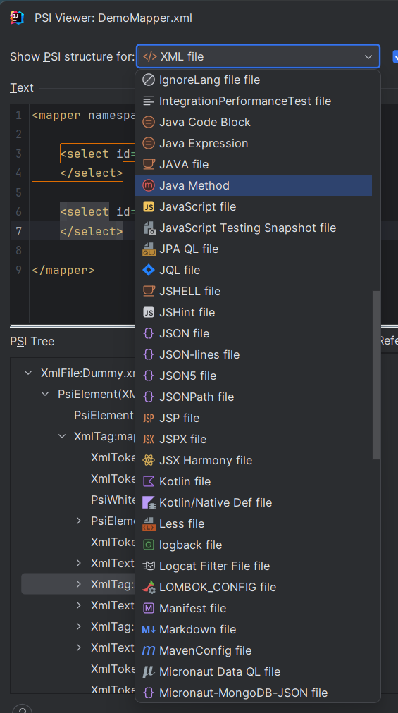Click the JQL file diamond icon
398x713 pixels.
coord(149,270)
